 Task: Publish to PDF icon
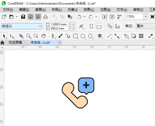point(120,17)
